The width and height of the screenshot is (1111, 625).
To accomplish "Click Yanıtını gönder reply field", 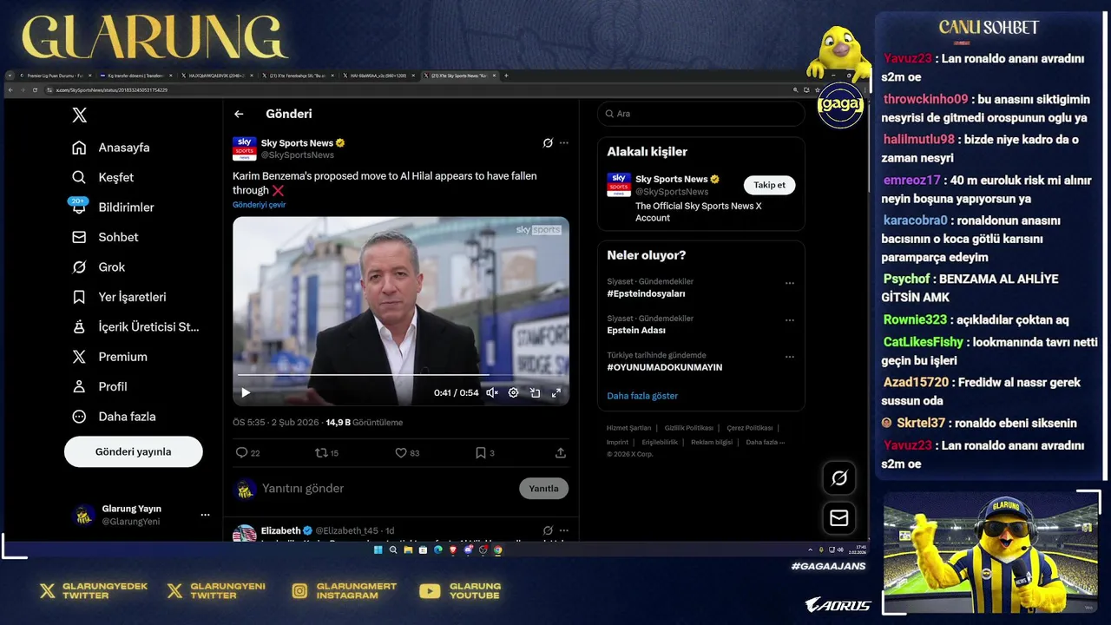I will tap(303, 488).
